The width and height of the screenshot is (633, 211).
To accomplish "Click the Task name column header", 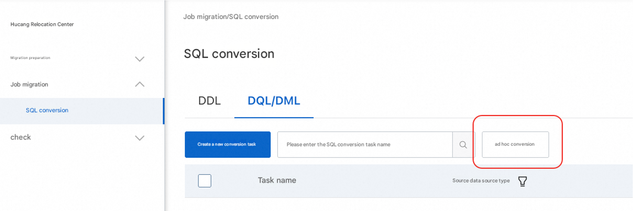I will coord(277,180).
